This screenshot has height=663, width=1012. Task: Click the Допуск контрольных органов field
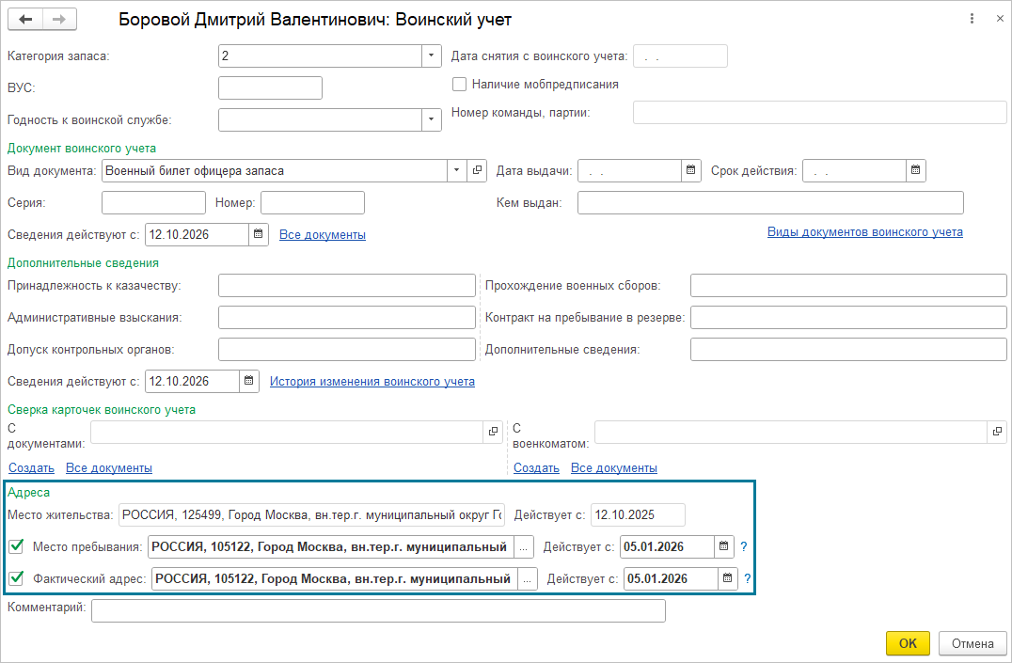click(x=347, y=349)
